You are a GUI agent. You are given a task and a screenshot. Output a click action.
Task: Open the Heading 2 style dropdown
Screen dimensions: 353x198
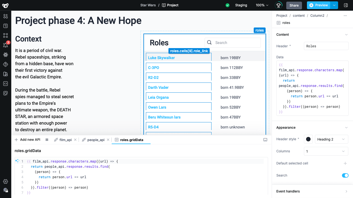(x=331, y=139)
